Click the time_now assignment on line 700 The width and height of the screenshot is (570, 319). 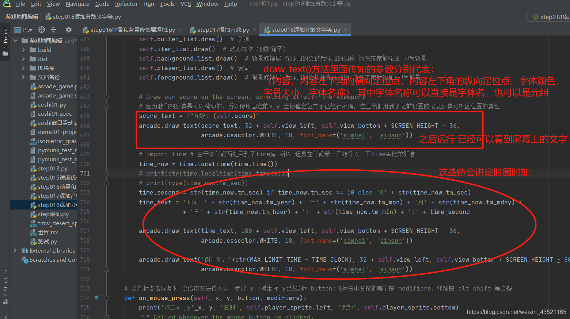(x=208, y=164)
